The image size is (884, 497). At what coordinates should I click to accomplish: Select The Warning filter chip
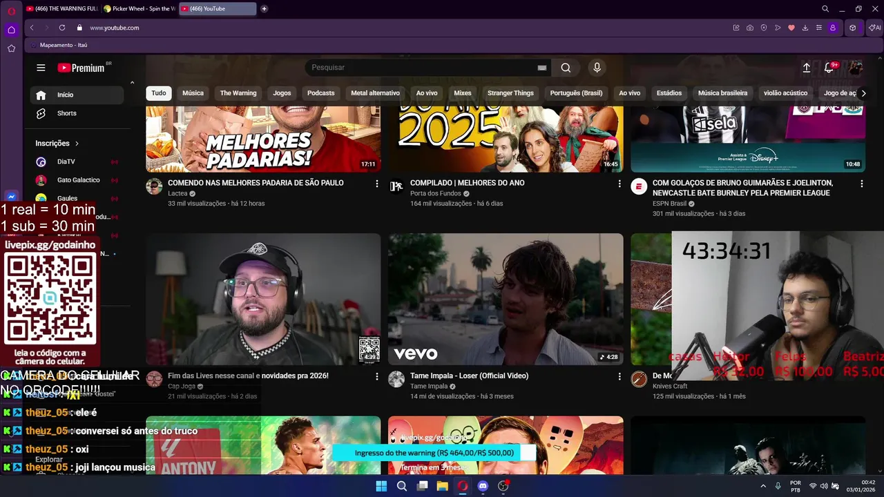point(238,93)
